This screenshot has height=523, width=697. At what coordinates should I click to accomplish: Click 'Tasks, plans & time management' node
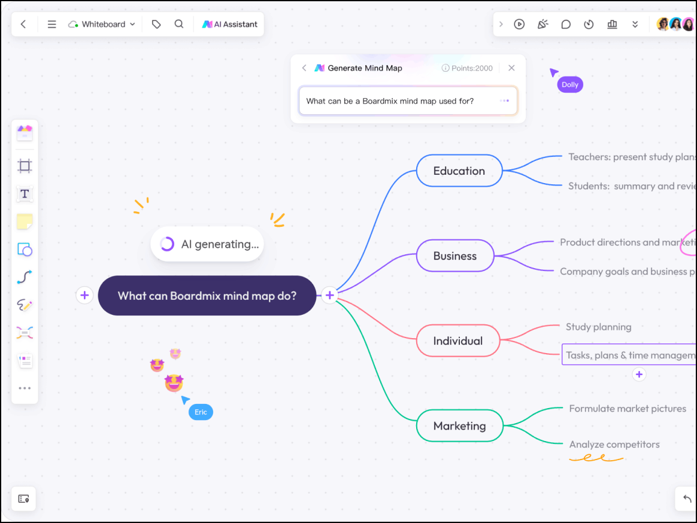(629, 355)
